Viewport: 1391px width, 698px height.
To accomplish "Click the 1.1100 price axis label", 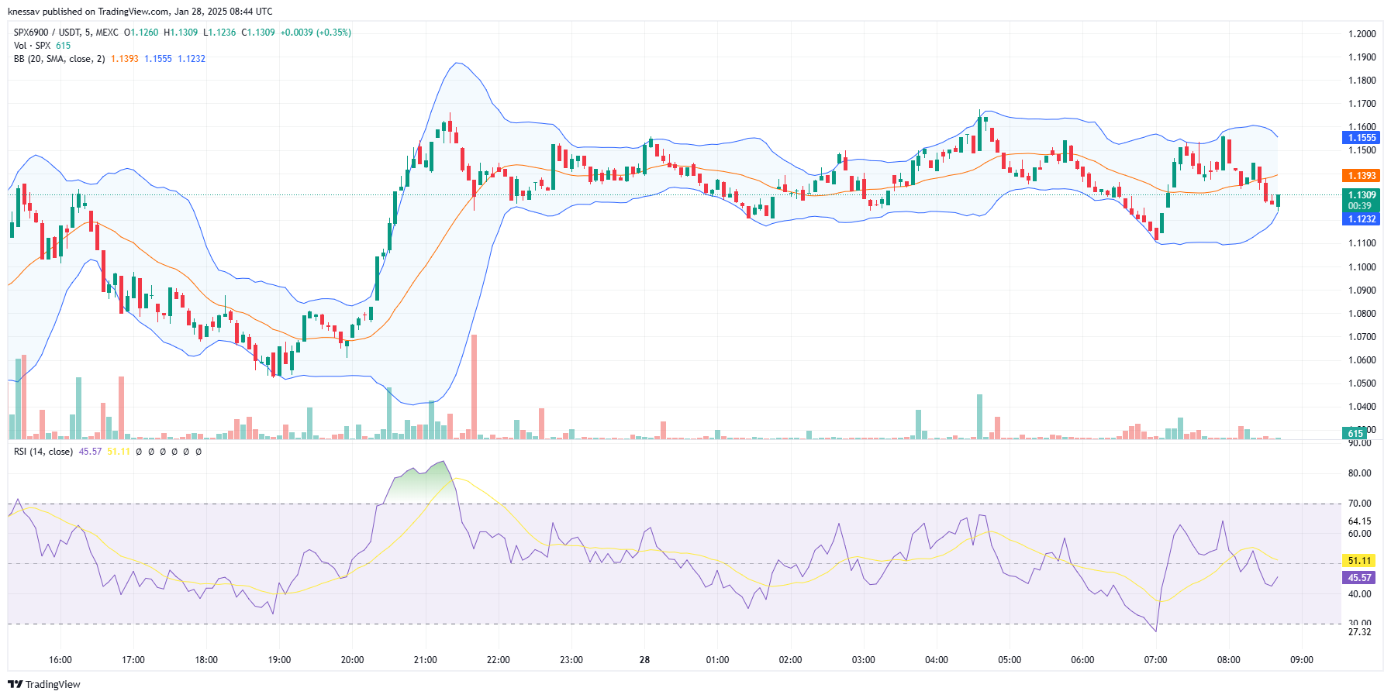I will (1362, 243).
